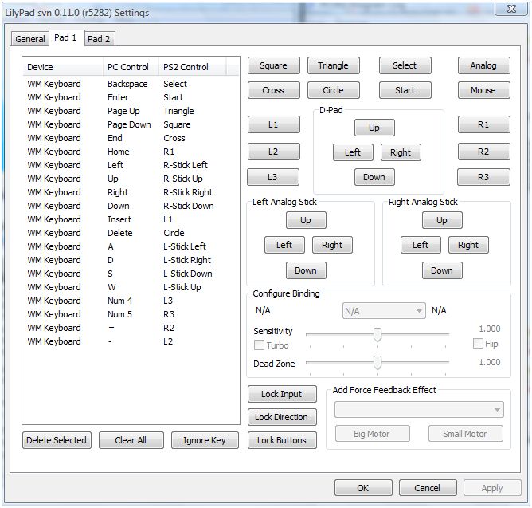Click the Sensitivity slider handle
The width and height of the screenshot is (532, 508).
pyautogui.click(x=377, y=335)
